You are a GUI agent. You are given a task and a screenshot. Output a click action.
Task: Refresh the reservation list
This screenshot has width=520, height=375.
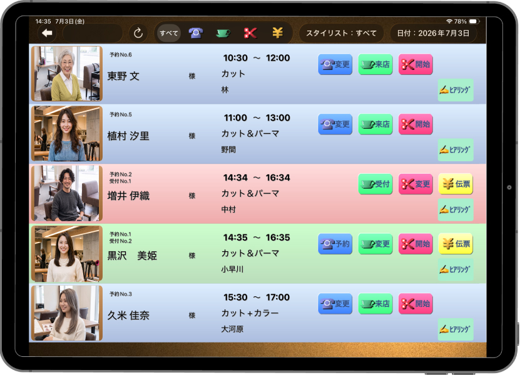coord(138,33)
